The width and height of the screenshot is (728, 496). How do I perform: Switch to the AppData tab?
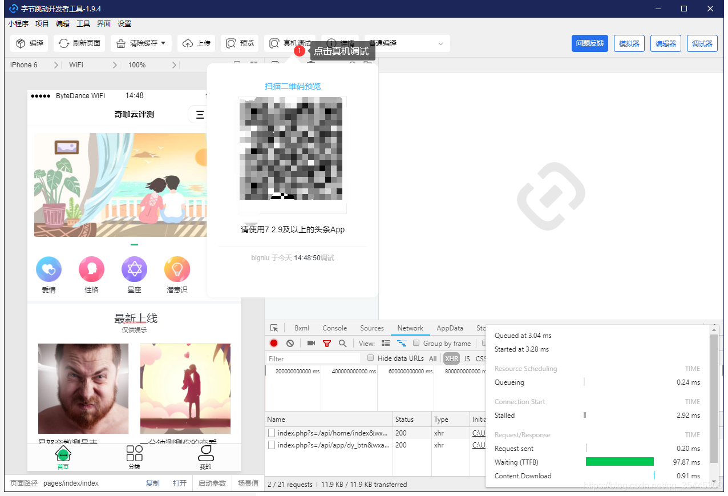(450, 328)
